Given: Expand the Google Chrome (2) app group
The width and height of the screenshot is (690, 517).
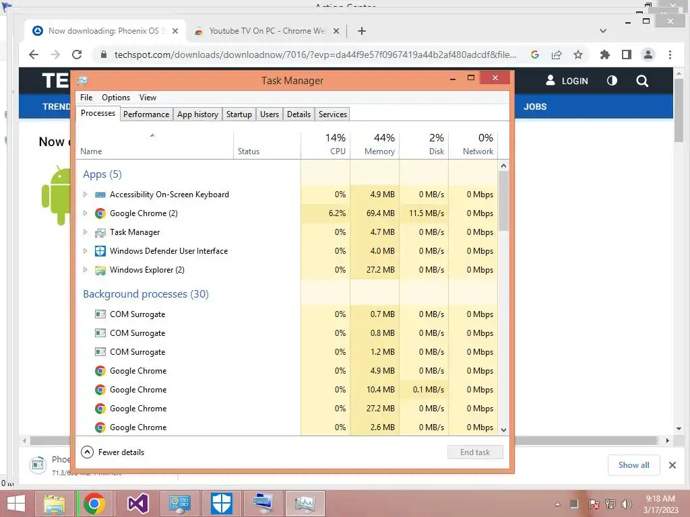Looking at the screenshot, I should [x=86, y=213].
